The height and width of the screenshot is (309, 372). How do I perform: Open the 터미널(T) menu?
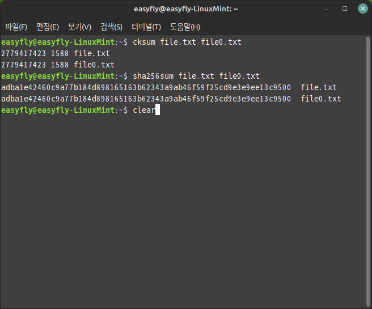pos(146,27)
